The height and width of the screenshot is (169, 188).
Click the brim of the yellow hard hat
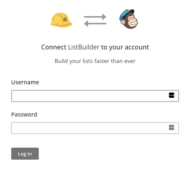pyautogui.click(x=62, y=25)
